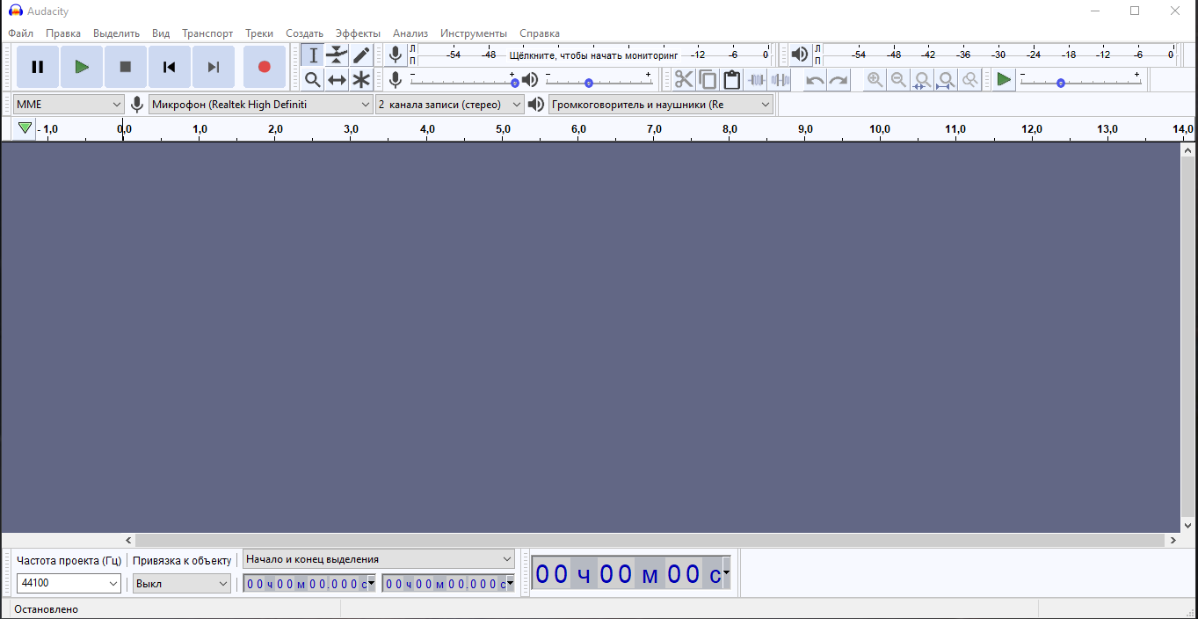Image resolution: width=1198 pixels, height=619 pixels.
Task: Open the Громкоговоритель playback device dropdown
Action: click(661, 105)
